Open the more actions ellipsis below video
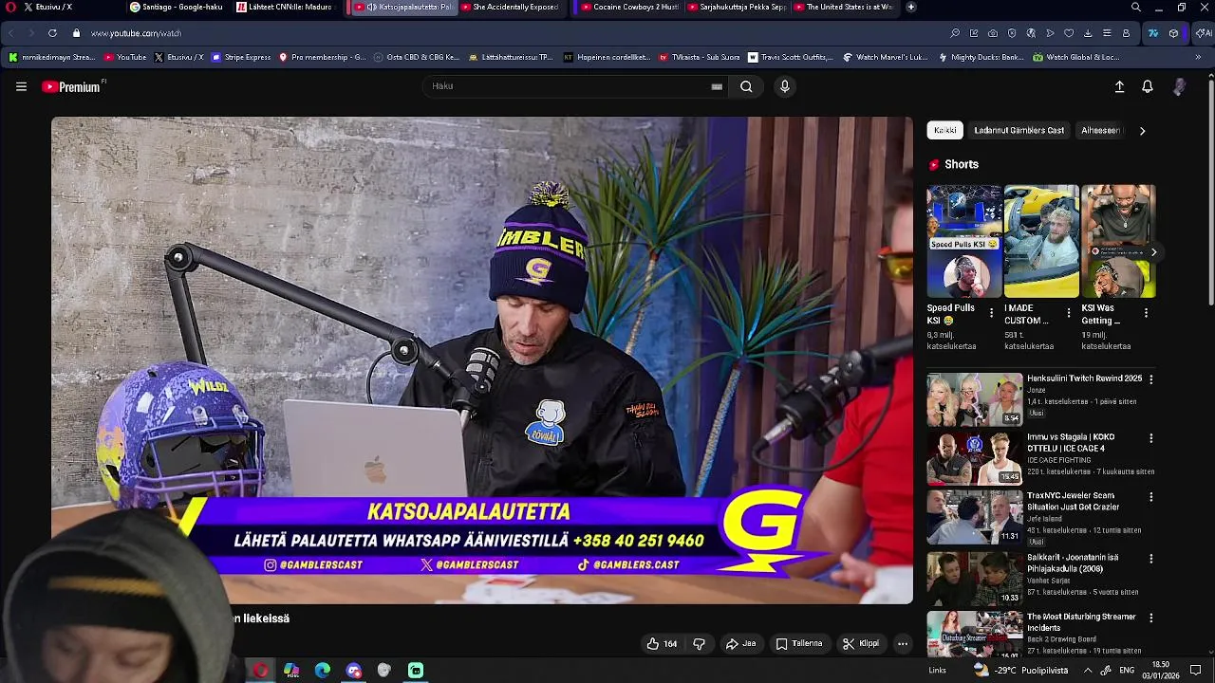This screenshot has height=683, width=1215. tap(903, 643)
